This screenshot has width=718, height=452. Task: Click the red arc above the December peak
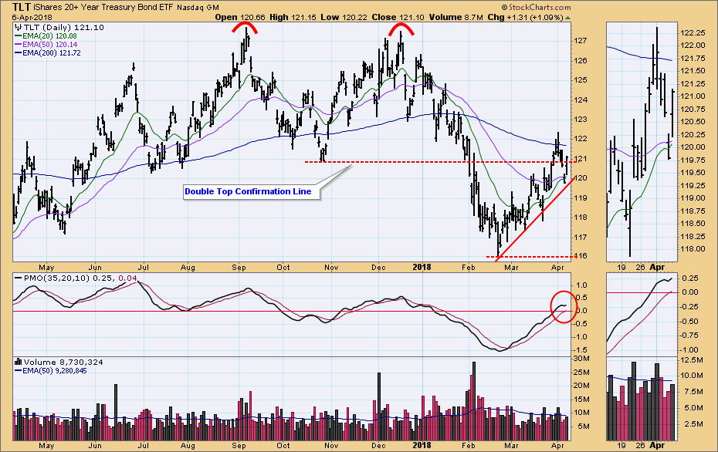tap(401, 29)
